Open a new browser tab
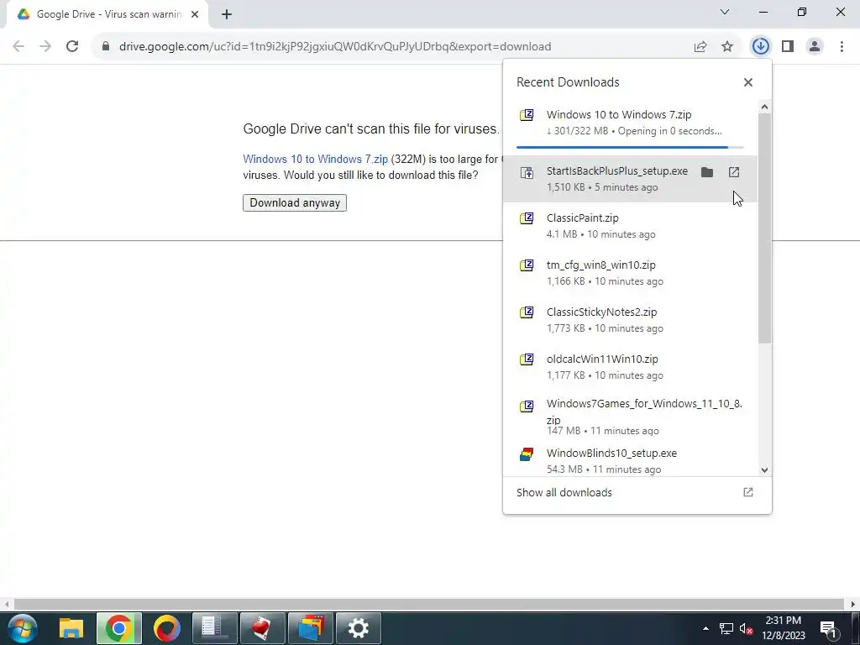This screenshot has width=860, height=645. (227, 15)
